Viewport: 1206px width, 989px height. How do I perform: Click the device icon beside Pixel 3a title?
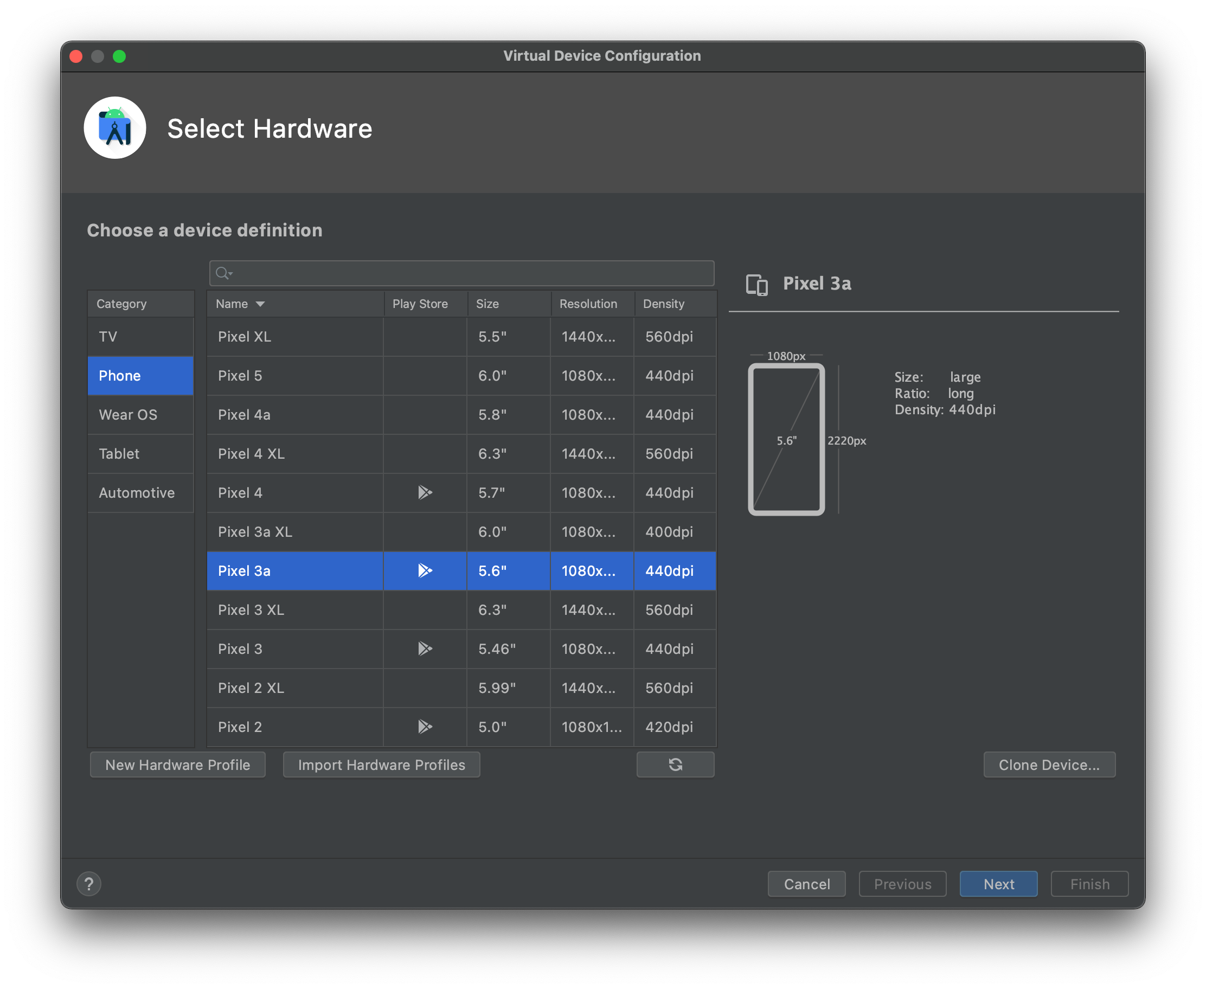(756, 284)
